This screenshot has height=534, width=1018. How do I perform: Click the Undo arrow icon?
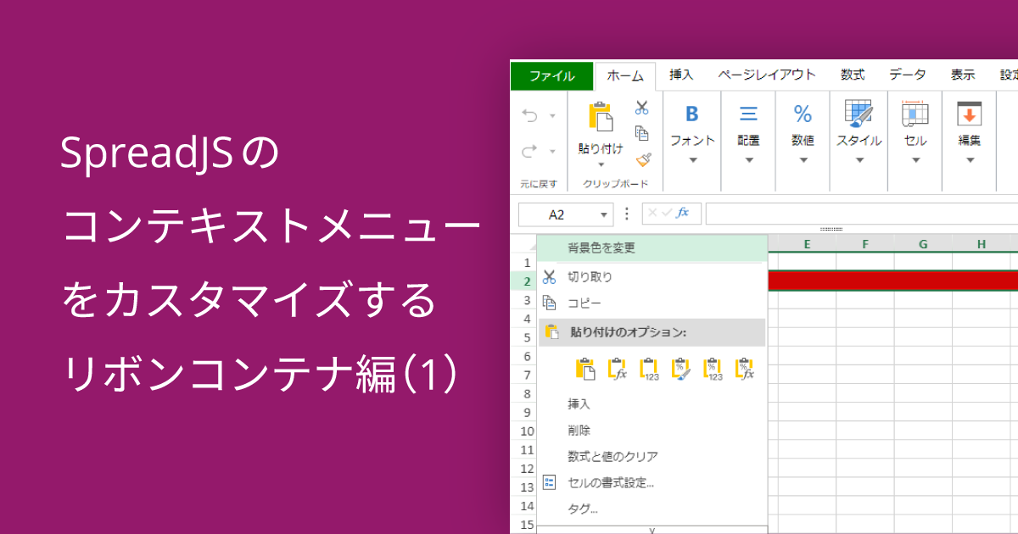[x=529, y=114]
